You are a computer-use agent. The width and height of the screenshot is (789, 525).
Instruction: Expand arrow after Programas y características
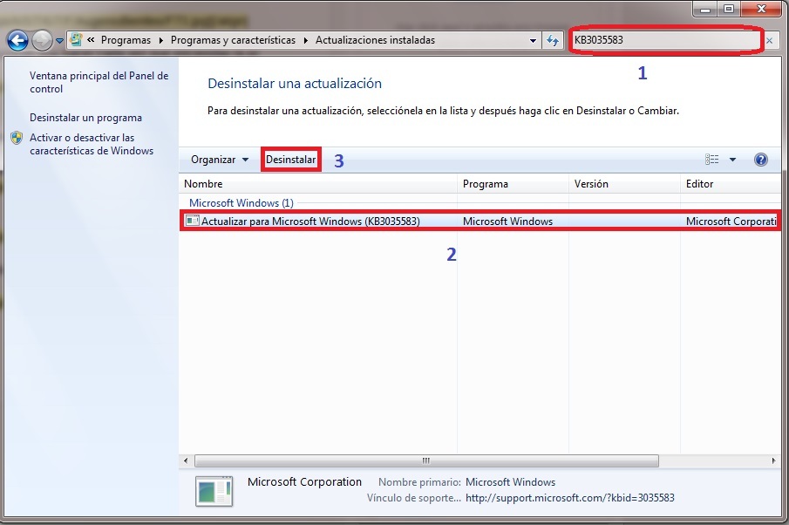coord(305,40)
